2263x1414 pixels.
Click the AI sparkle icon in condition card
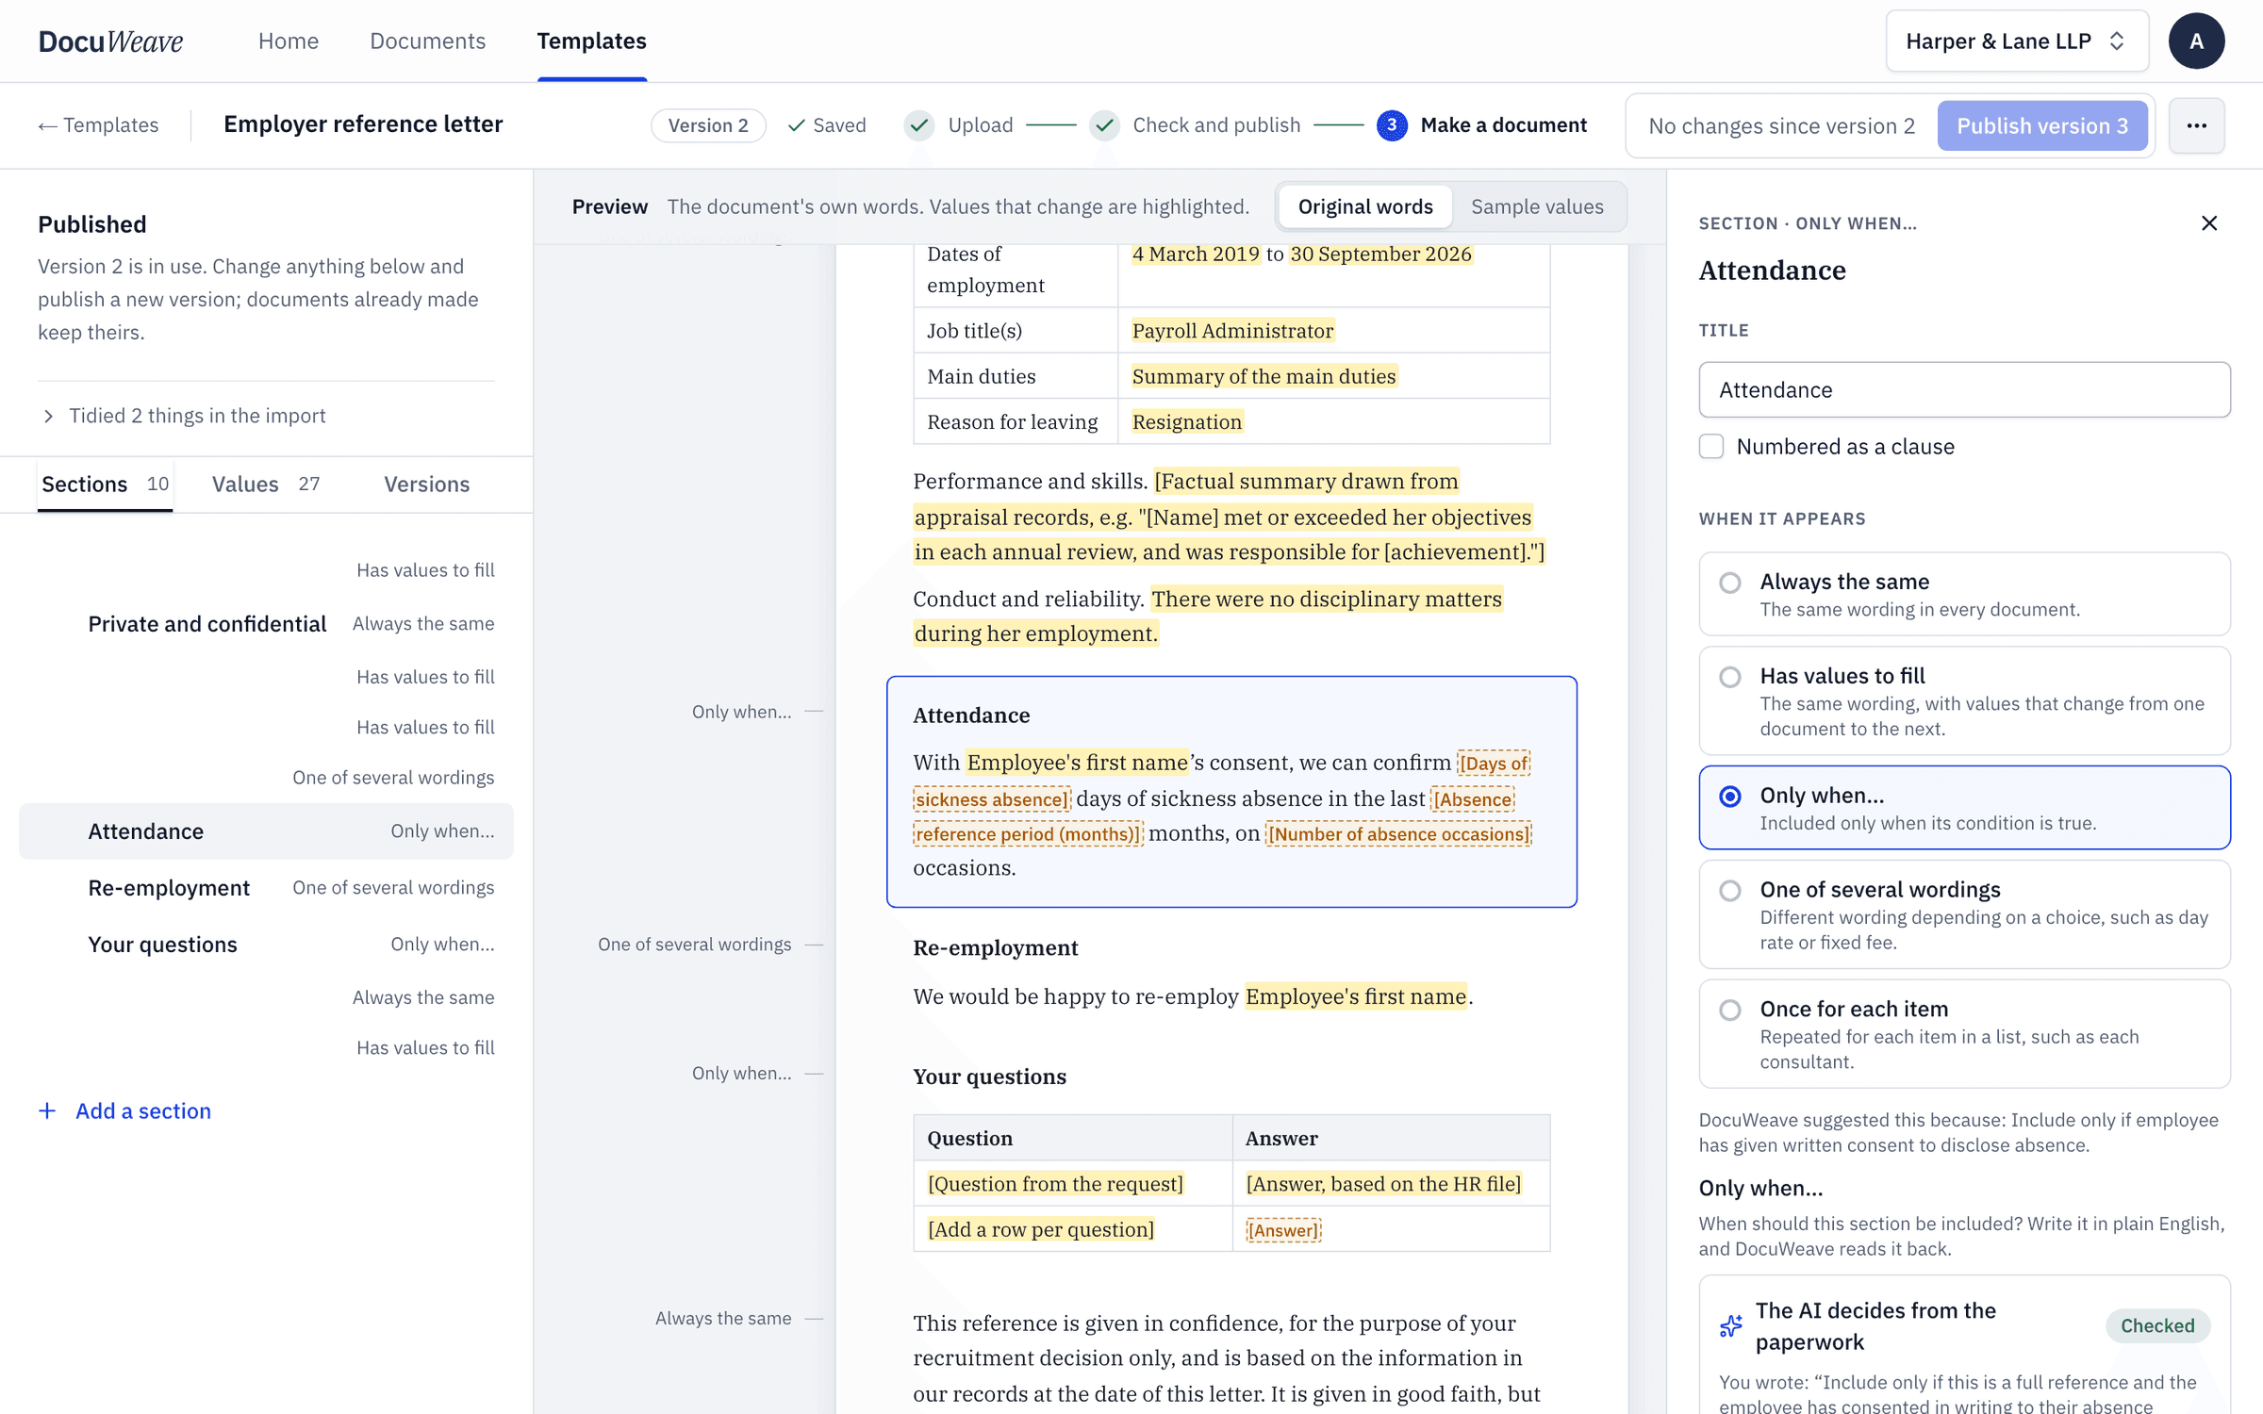click(x=1731, y=1326)
